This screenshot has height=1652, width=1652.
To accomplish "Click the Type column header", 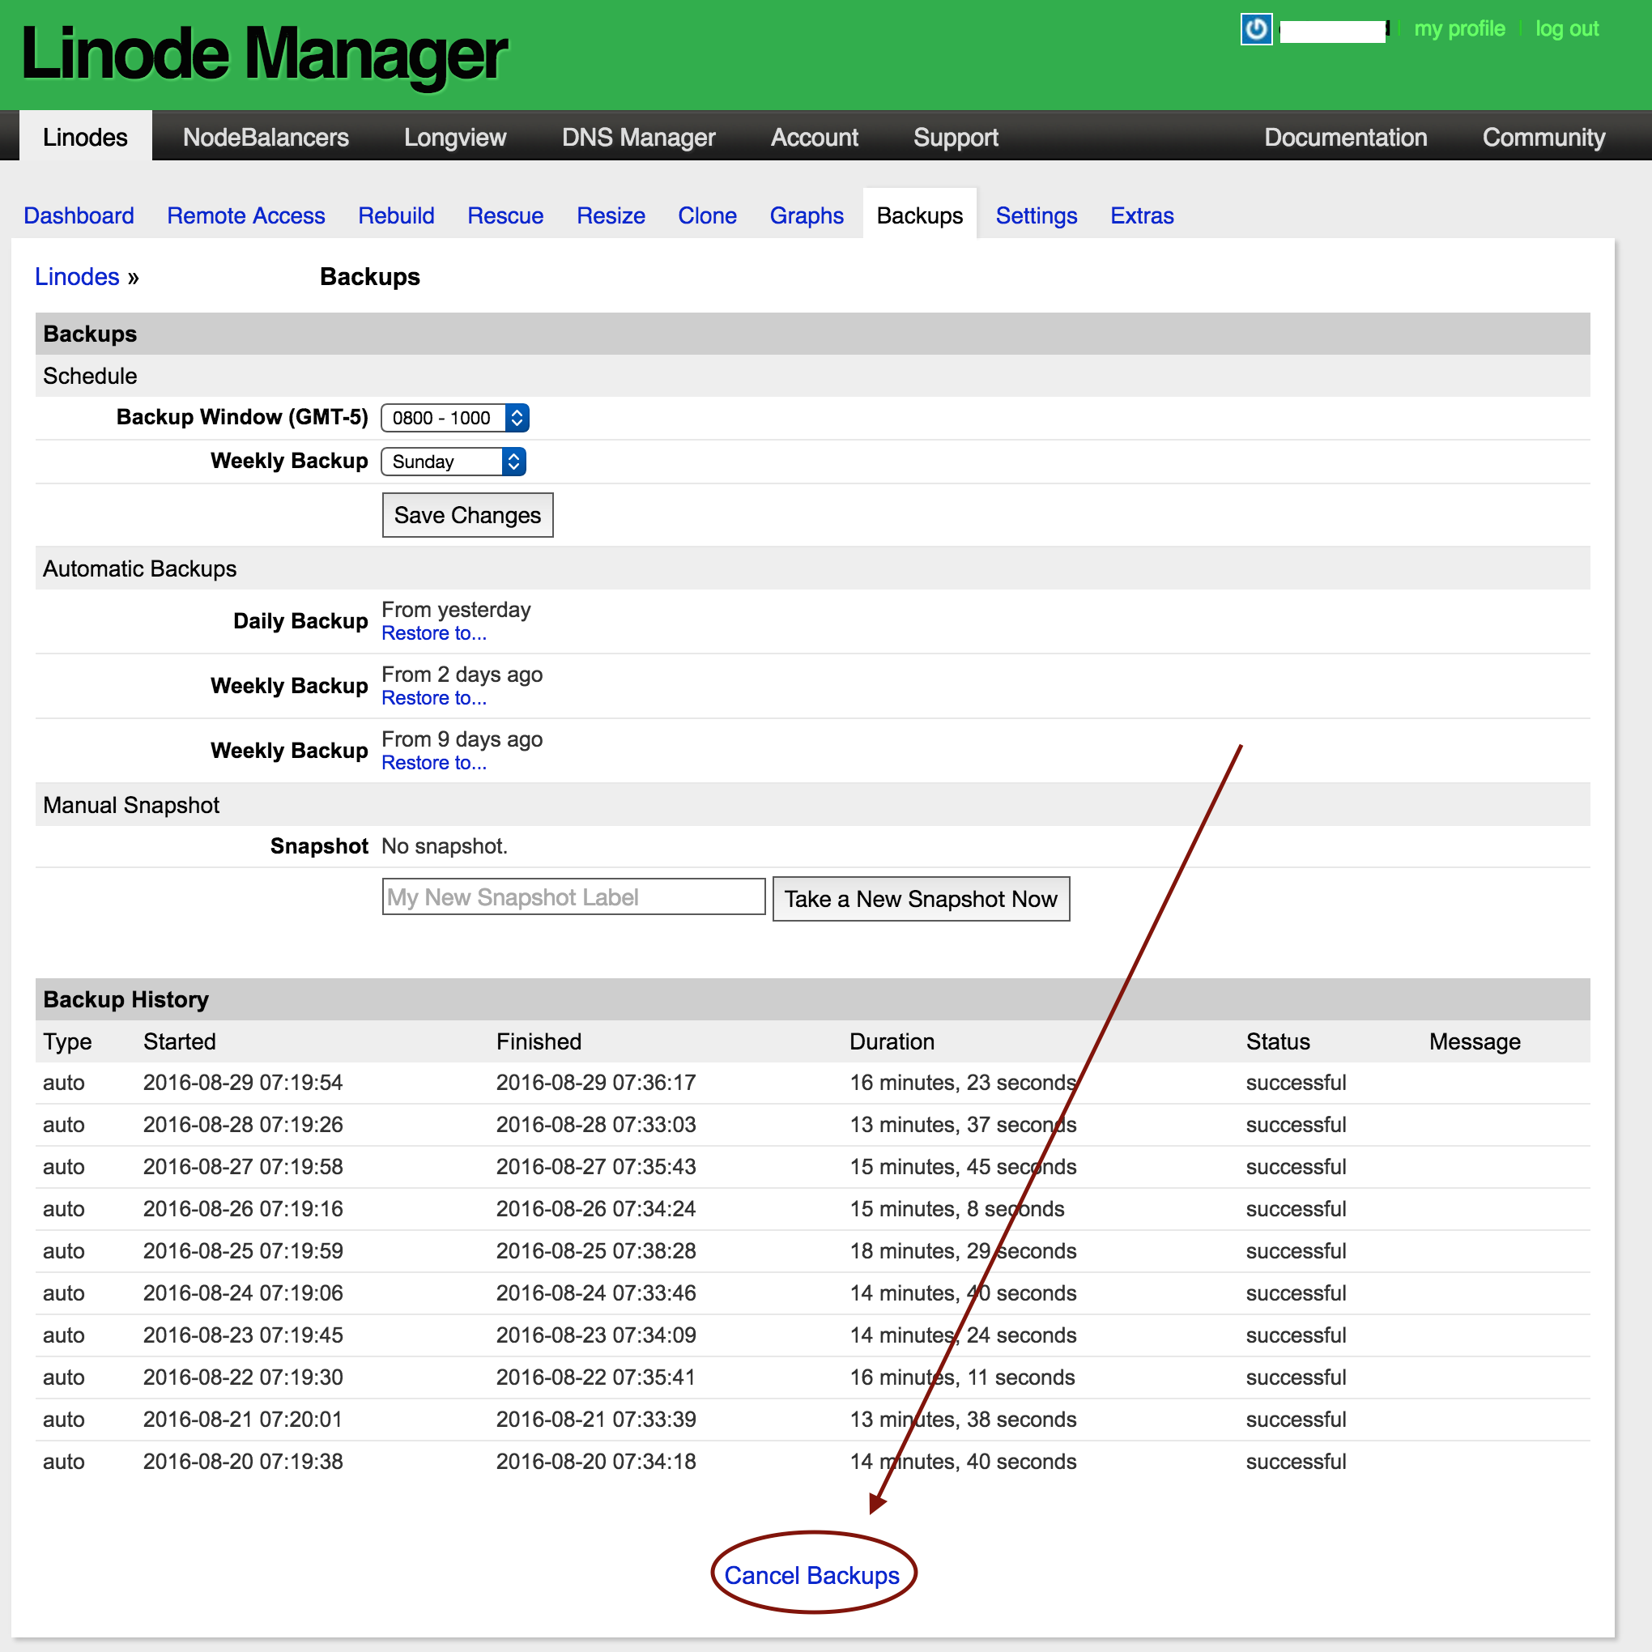I will (x=67, y=1041).
